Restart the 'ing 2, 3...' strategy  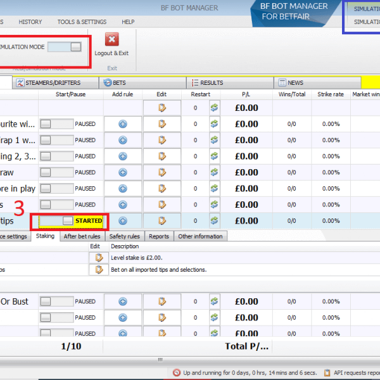[215, 156]
